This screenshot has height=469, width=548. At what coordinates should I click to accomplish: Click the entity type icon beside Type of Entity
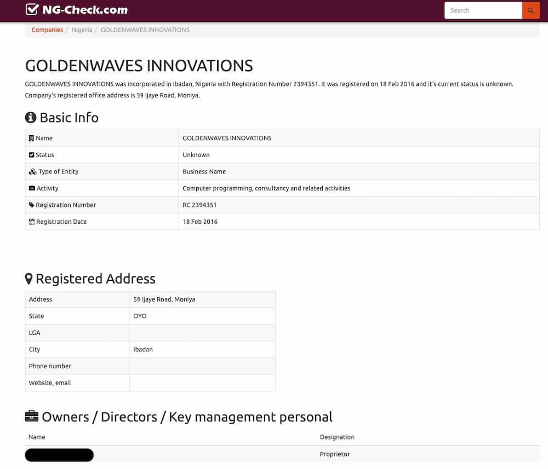[32, 171]
